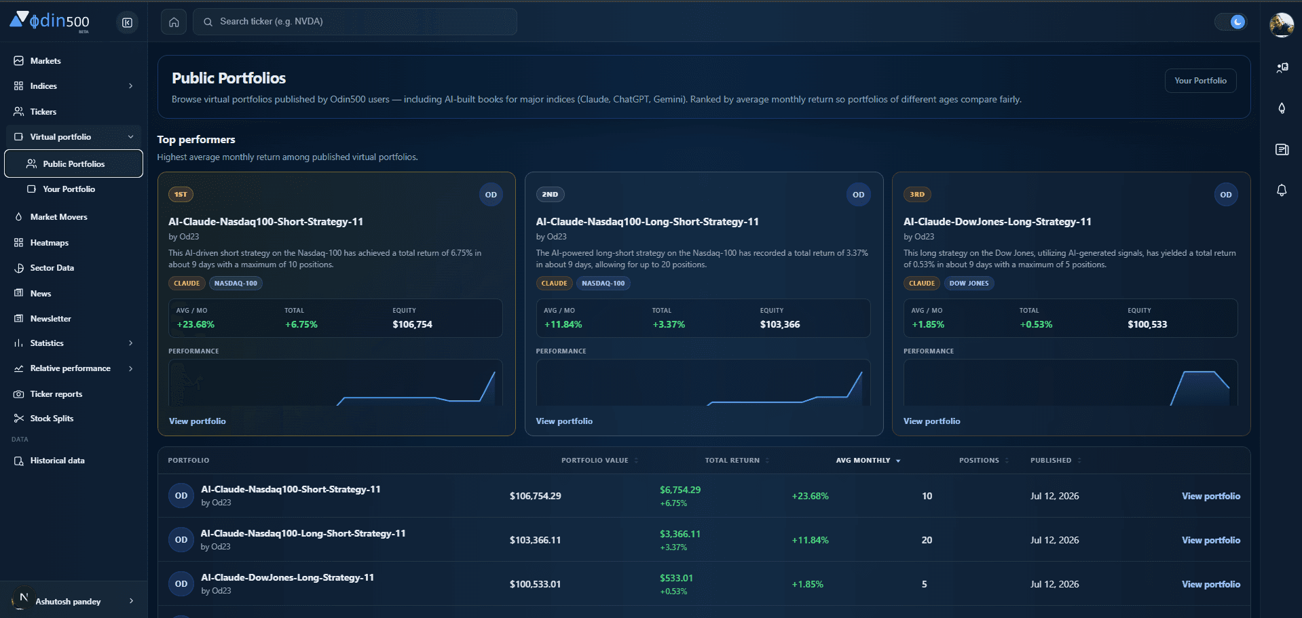
Task: Click the Ticker reports camera icon
Action: [x=18, y=394]
